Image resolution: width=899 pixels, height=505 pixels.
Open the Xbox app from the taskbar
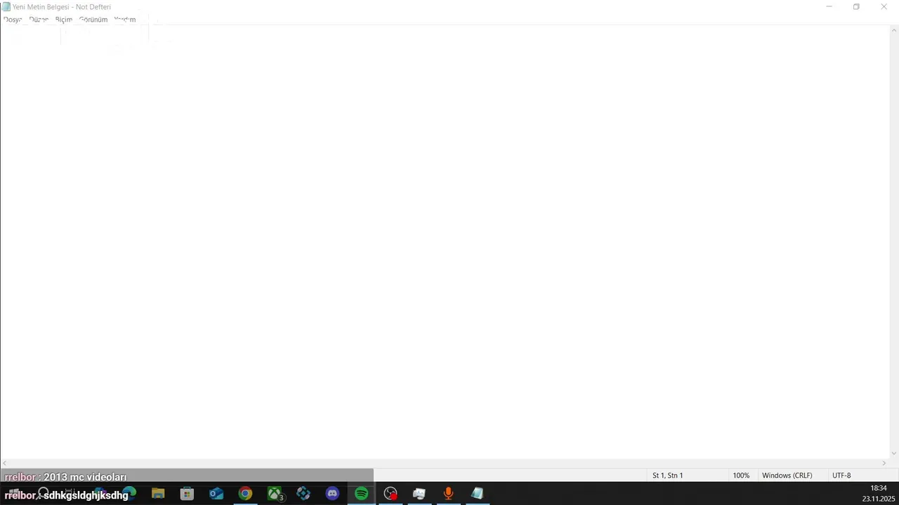pos(275,494)
